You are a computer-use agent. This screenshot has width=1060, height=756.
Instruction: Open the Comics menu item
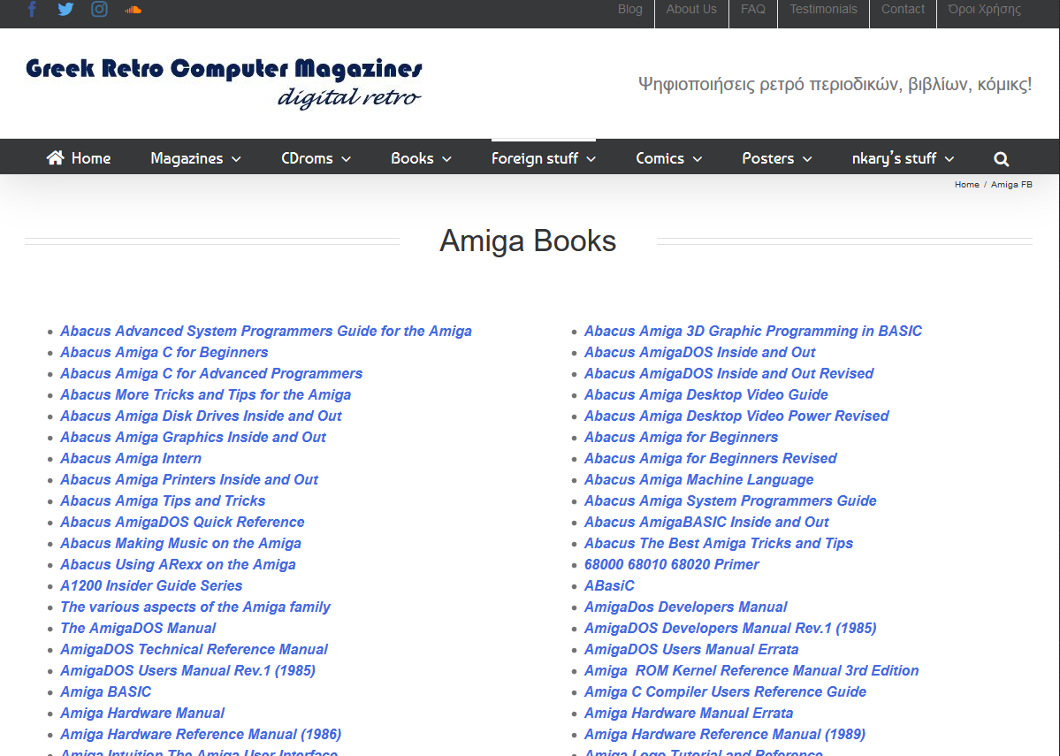click(668, 159)
